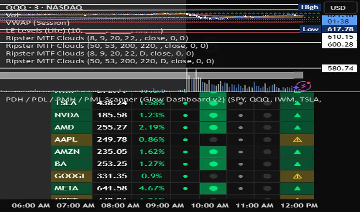Select the LE Levels (Lite) indicator legend

(x=84, y=30)
